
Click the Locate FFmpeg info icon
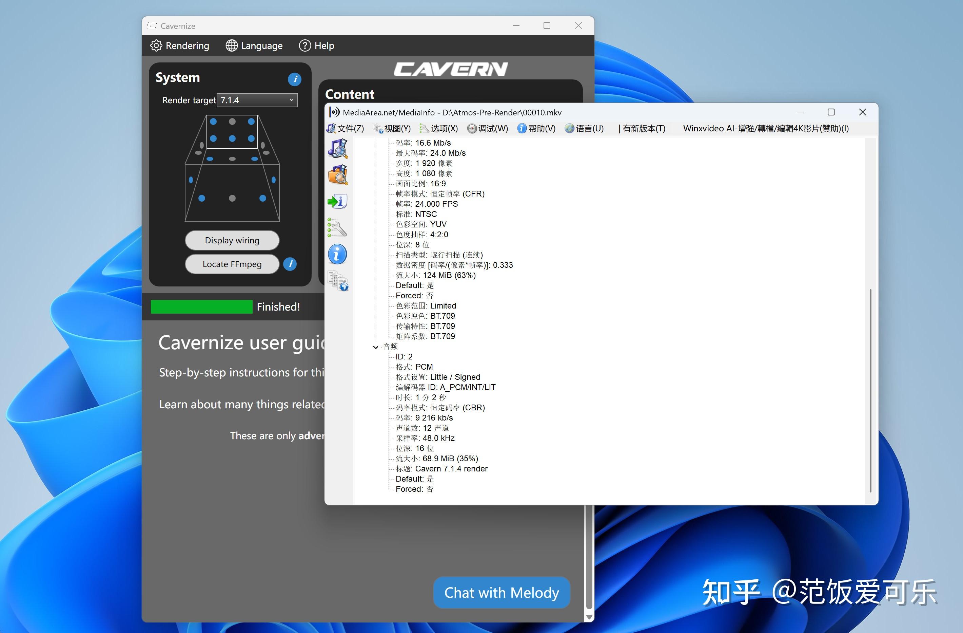pyautogui.click(x=290, y=264)
